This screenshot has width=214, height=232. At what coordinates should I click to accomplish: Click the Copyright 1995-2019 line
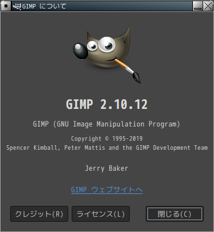[x=107, y=138]
